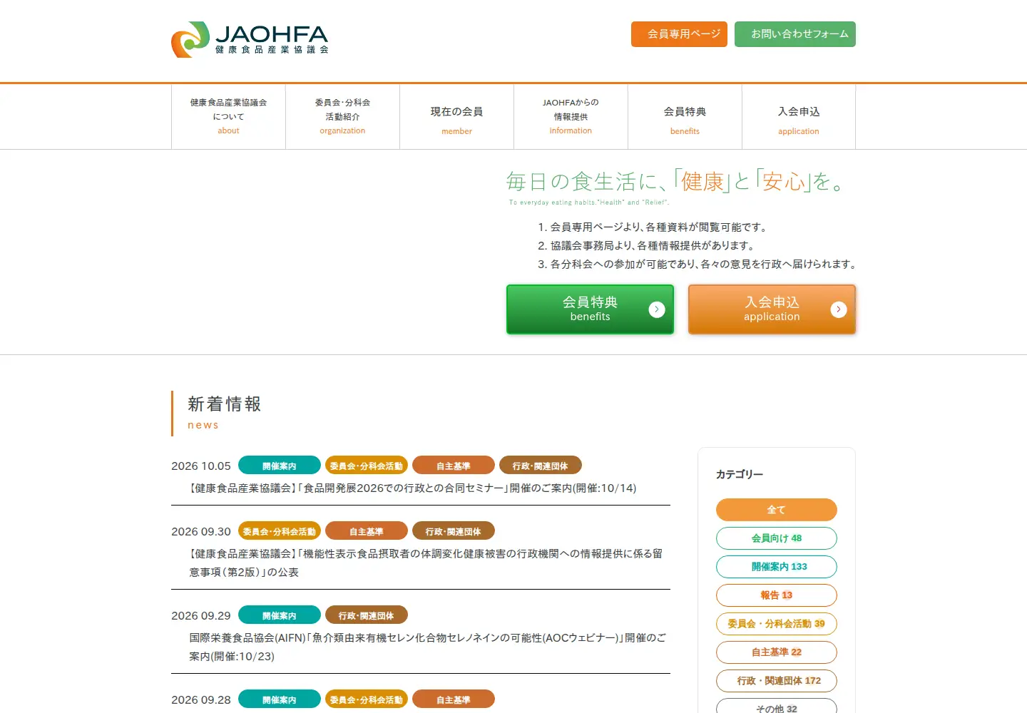Click 開催案内 tag on 2026 10.05 entry

[x=280, y=466]
